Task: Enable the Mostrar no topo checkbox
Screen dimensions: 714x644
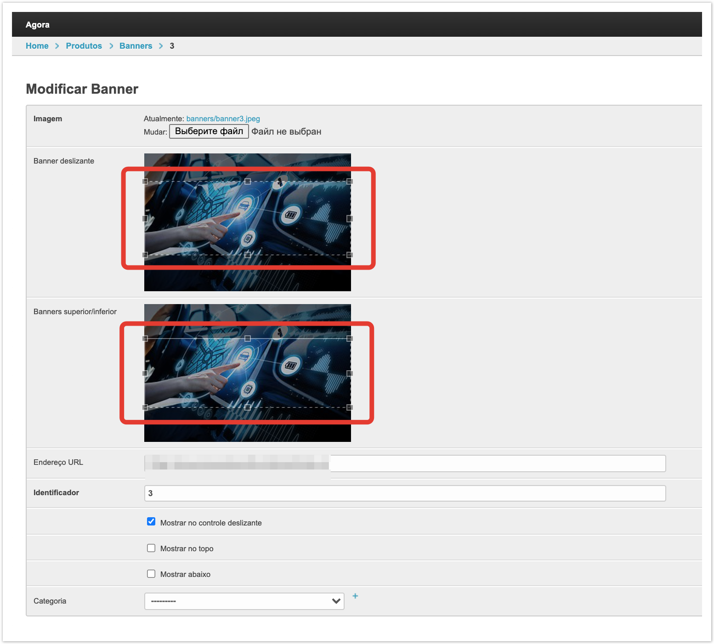Action: (x=151, y=548)
